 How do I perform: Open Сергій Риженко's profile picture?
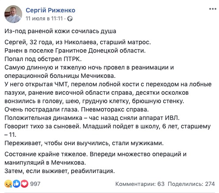tap(13, 14)
